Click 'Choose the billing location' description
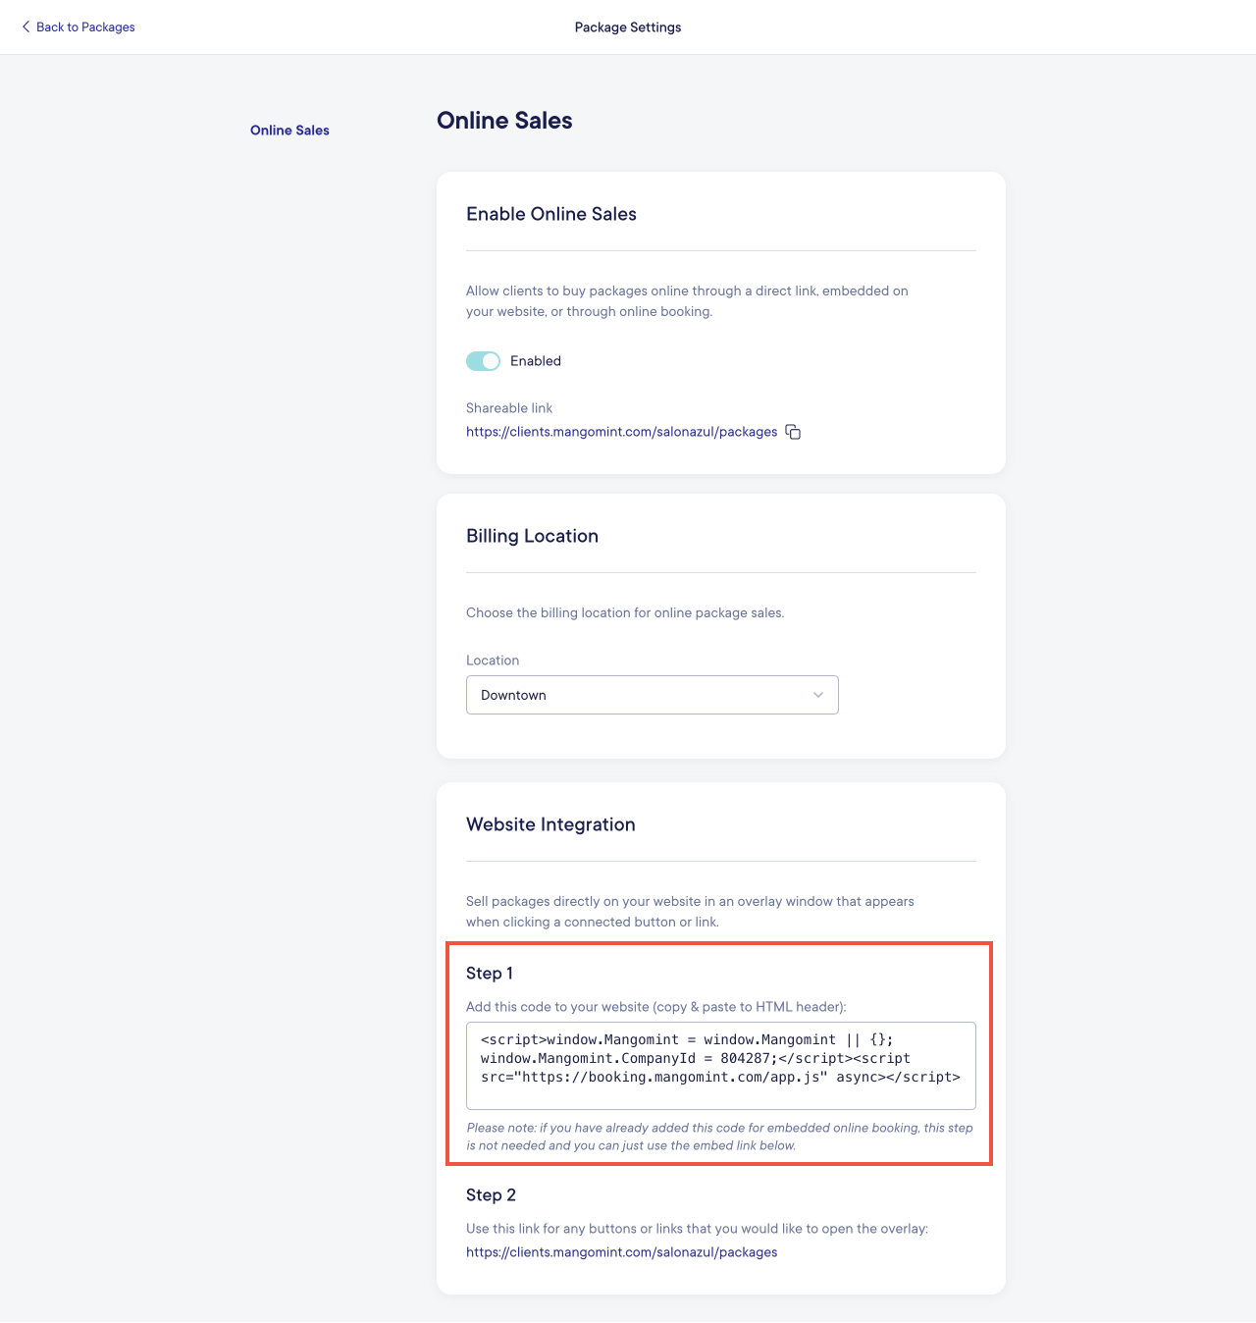 point(625,612)
